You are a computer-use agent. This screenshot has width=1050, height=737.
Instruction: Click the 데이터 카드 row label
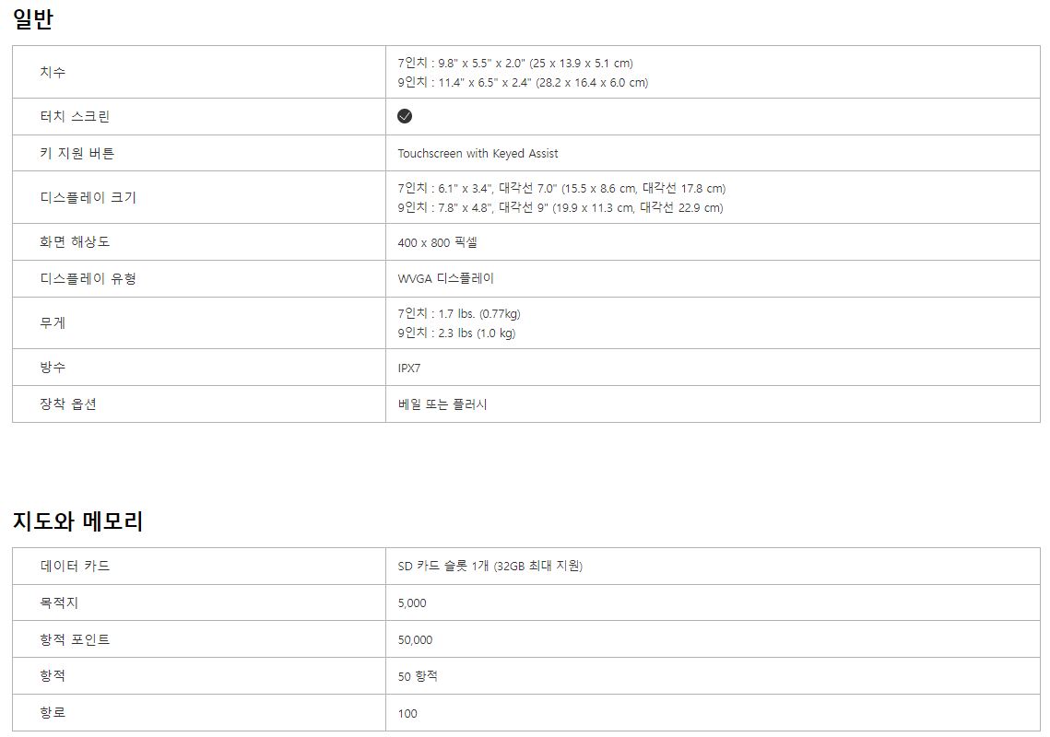tap(75, 566)
